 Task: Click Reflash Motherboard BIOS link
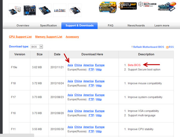(x=149, y=47)
